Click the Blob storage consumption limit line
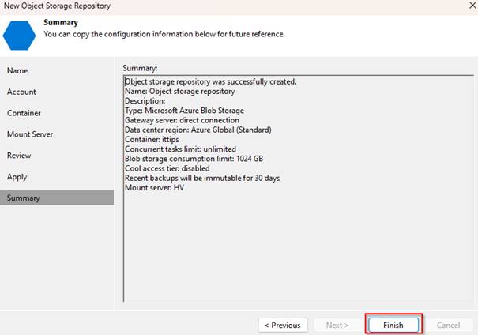The image size is (478, 335). point(194,159)
